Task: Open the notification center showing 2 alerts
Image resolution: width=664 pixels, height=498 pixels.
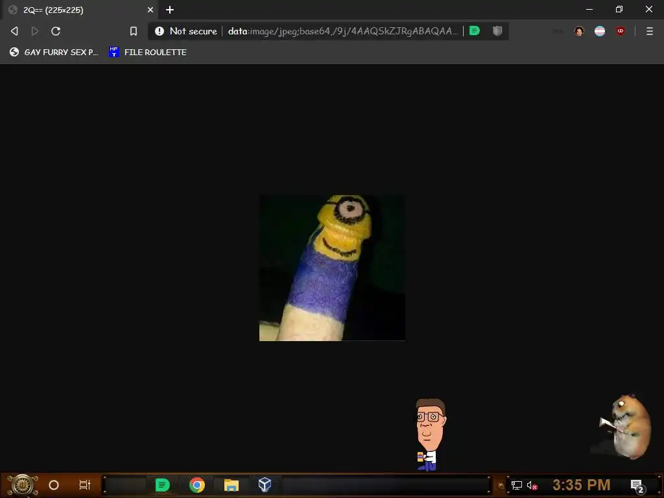Action: [637, 486]
